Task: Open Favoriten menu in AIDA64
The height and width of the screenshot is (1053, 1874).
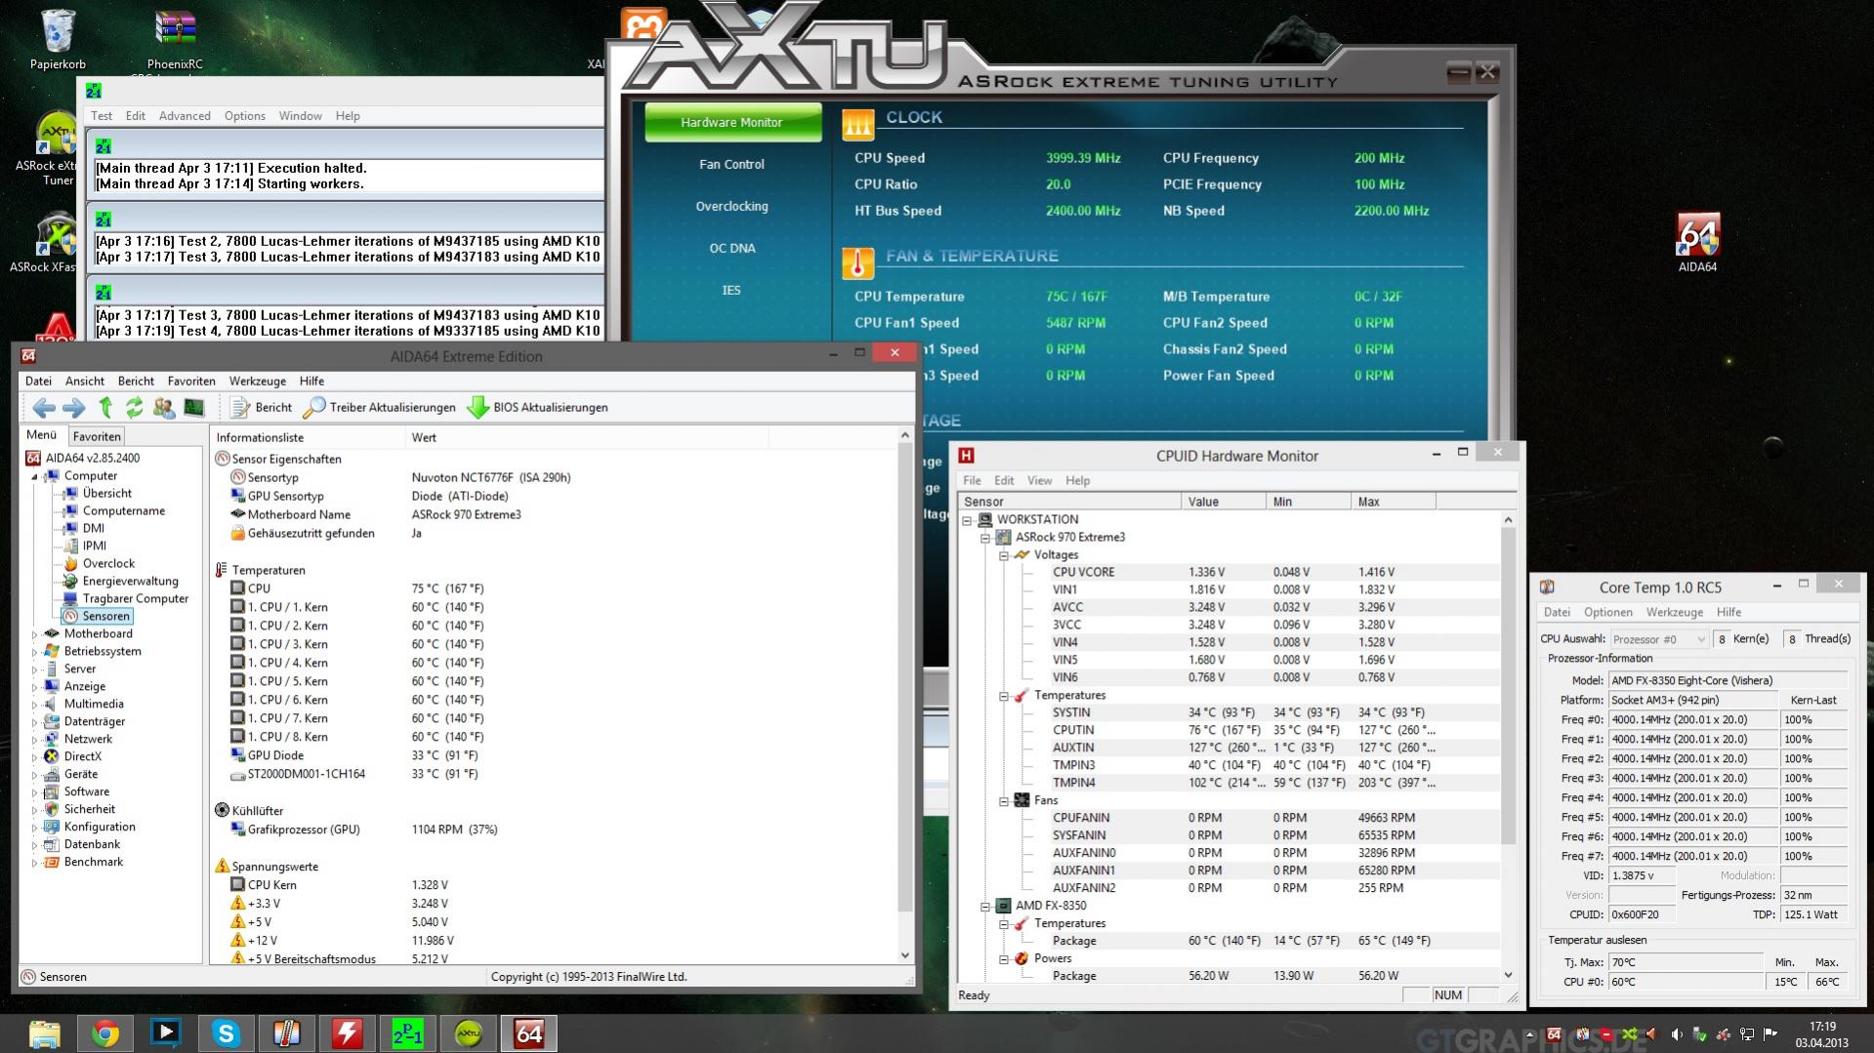Action: [191, 381]
